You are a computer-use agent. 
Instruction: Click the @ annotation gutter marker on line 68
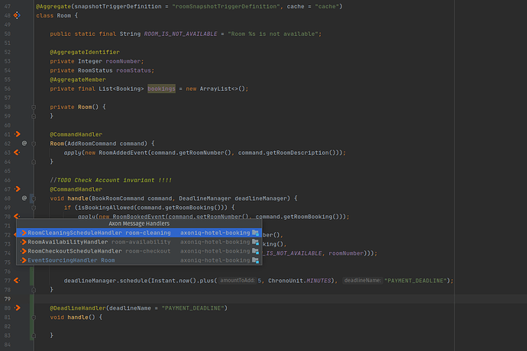[x=24, y=198]
